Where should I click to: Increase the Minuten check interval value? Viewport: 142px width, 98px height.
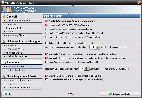pyautogui.click(x=99, y=47)
